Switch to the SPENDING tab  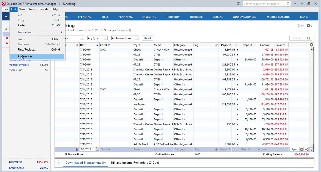85,17
